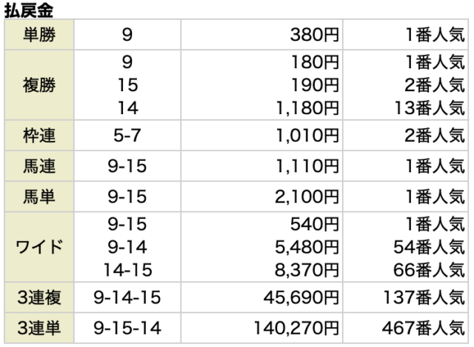Click the 馬連 row label
This screenshot has height=347, width=474.
[39, 166]
